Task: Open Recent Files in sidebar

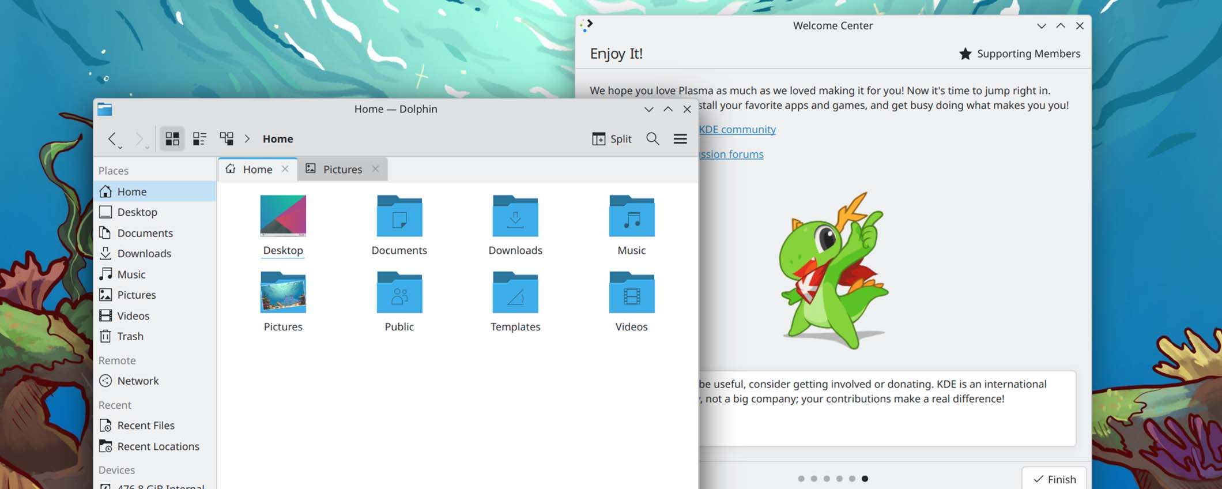Action: coord(154,425)
